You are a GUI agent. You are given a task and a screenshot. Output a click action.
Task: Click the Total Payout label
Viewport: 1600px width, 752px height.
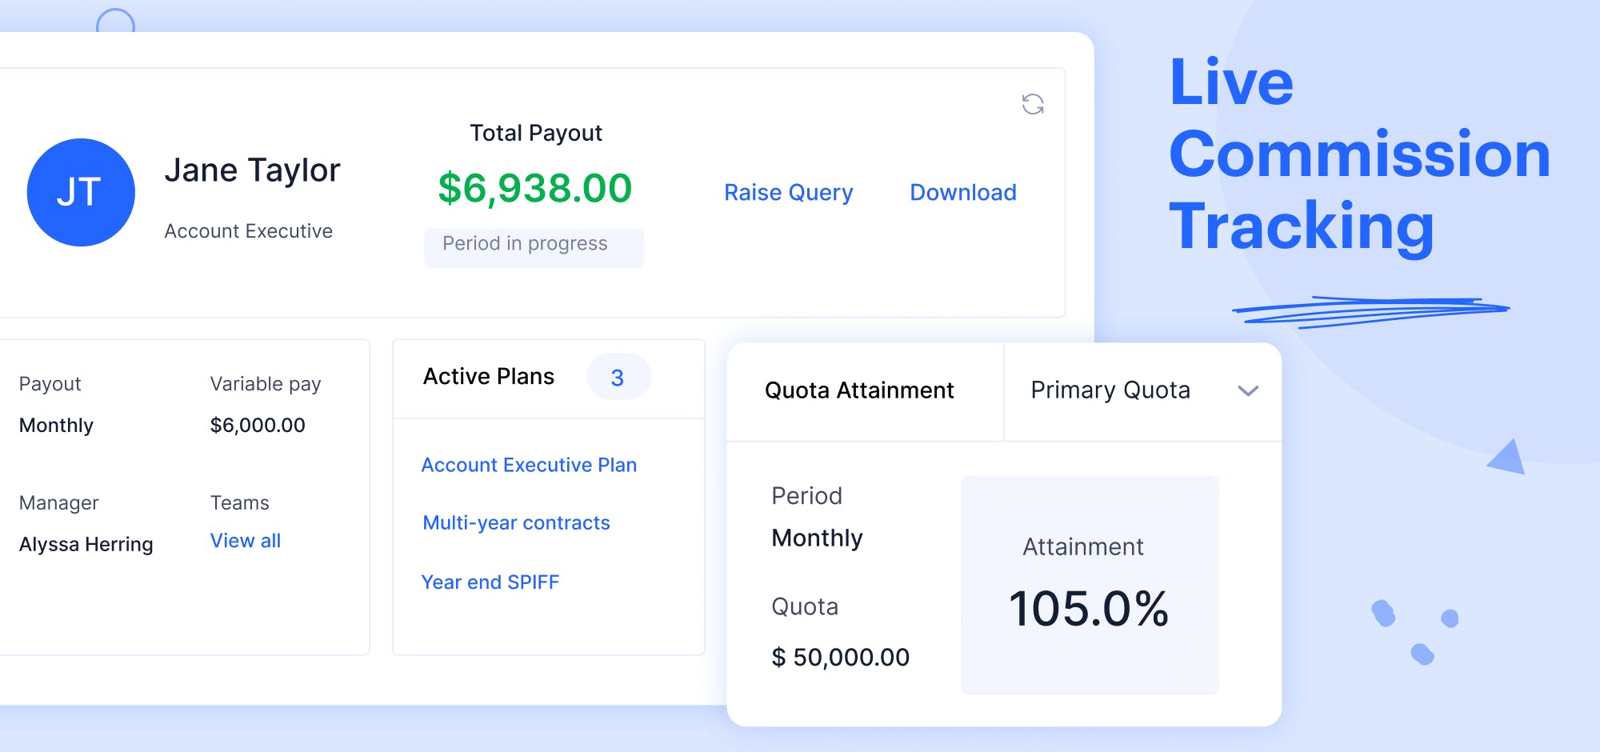click(x=535, y=133)
